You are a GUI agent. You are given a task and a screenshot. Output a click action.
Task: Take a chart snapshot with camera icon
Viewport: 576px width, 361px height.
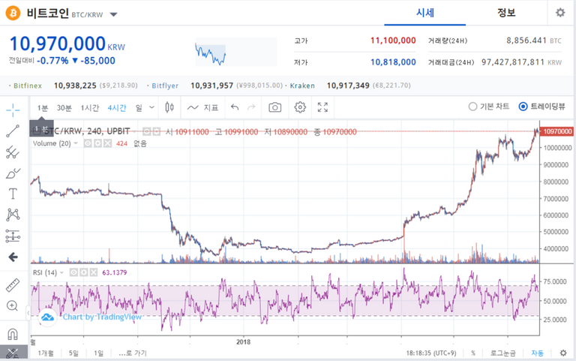(274, 107)
